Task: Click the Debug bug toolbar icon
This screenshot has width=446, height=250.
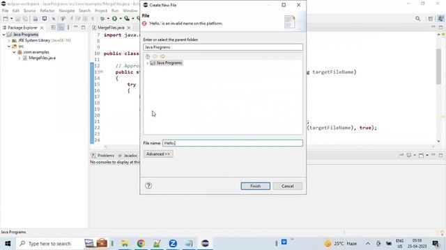Action: 102,19
